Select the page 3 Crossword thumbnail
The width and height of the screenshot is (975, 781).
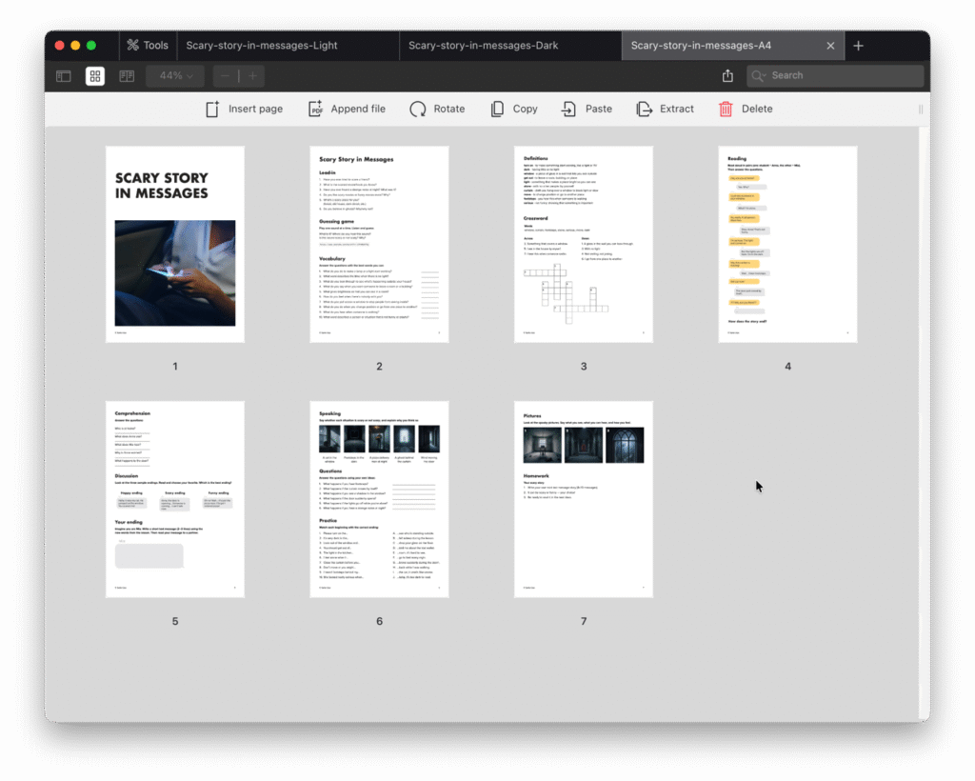(x=583, y=244)
